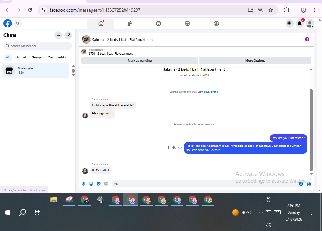The image size is (322, 231).
Task: Open the Groups circle icon in top navigation
Action: click(x=216, y=24)
